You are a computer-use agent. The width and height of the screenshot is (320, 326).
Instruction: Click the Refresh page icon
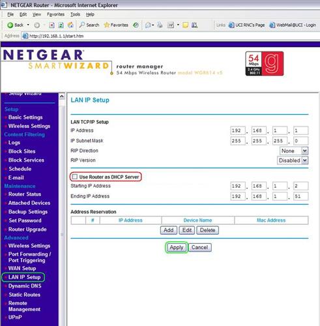click(x=61, y=25)
